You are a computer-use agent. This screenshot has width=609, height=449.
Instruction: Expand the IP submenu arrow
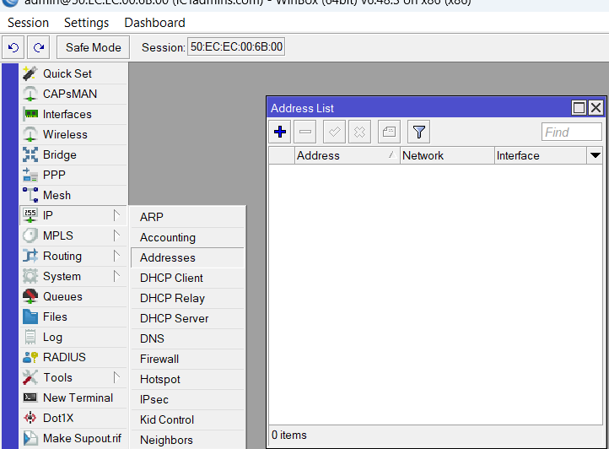[116, 215]
